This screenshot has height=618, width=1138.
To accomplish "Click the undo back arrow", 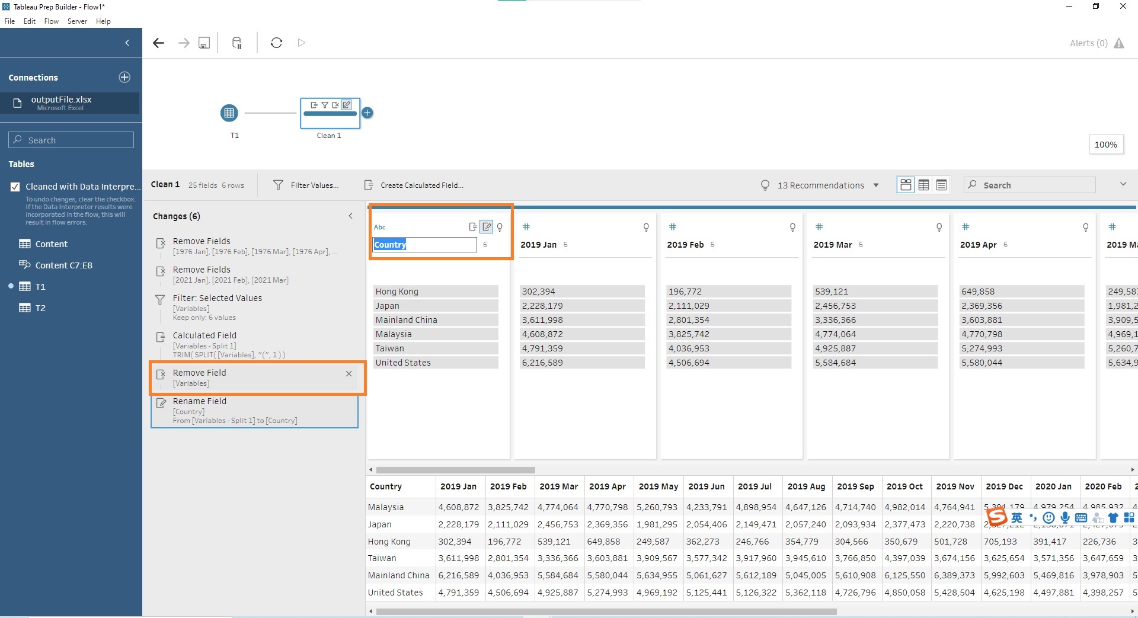I will pos(158,43).
